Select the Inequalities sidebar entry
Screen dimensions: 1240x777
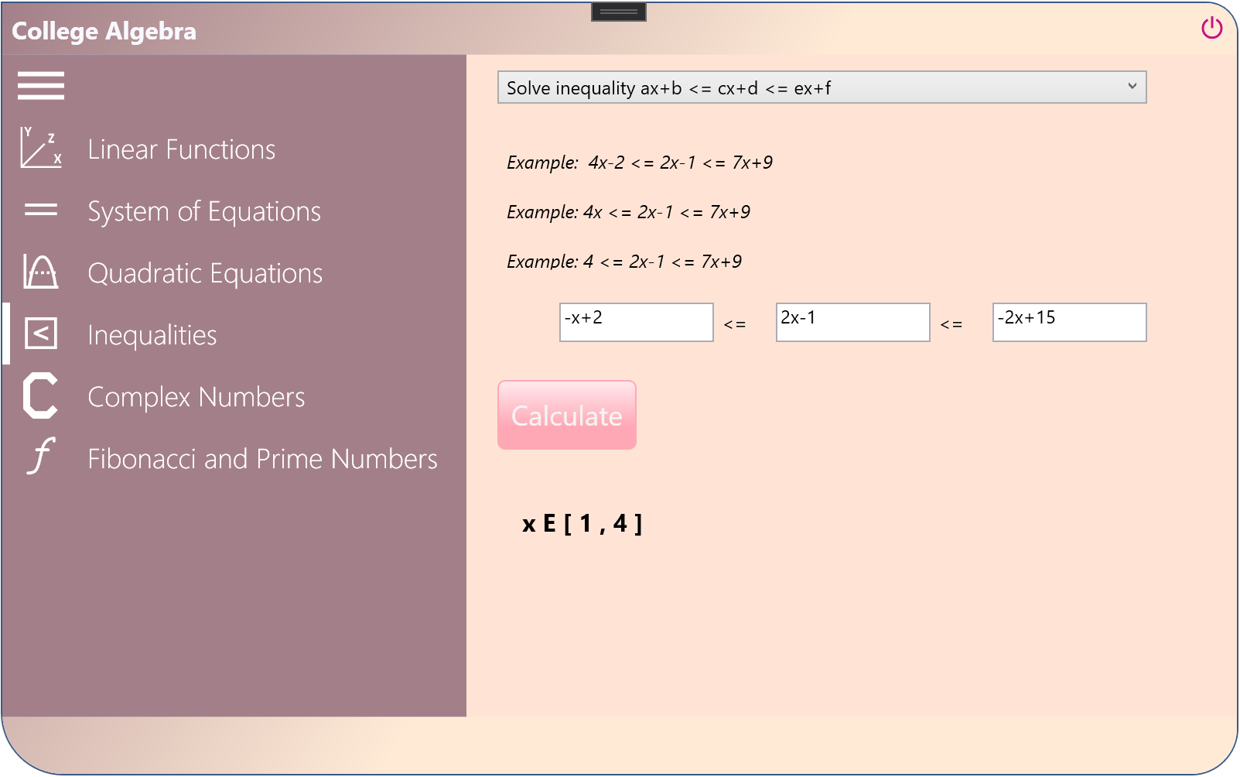click(152, 334)
